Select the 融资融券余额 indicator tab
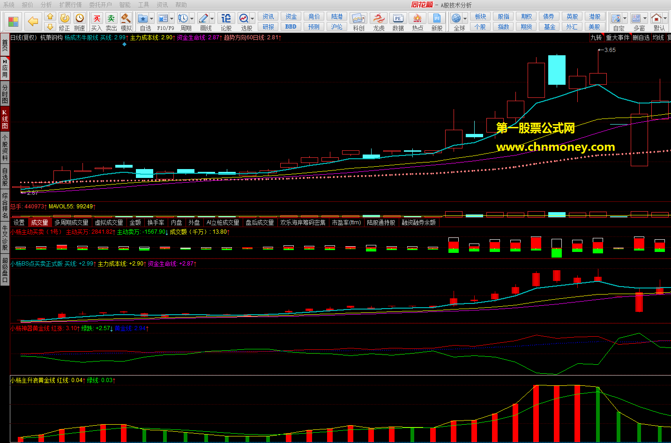The width and height of the screenshot is (671, 443). click(x=418, y=222)
